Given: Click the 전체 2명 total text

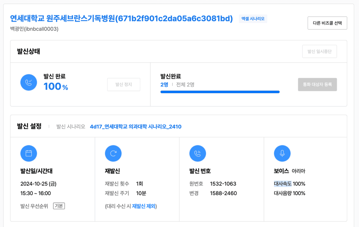Looking at the screenshot, I should (185, 85).
